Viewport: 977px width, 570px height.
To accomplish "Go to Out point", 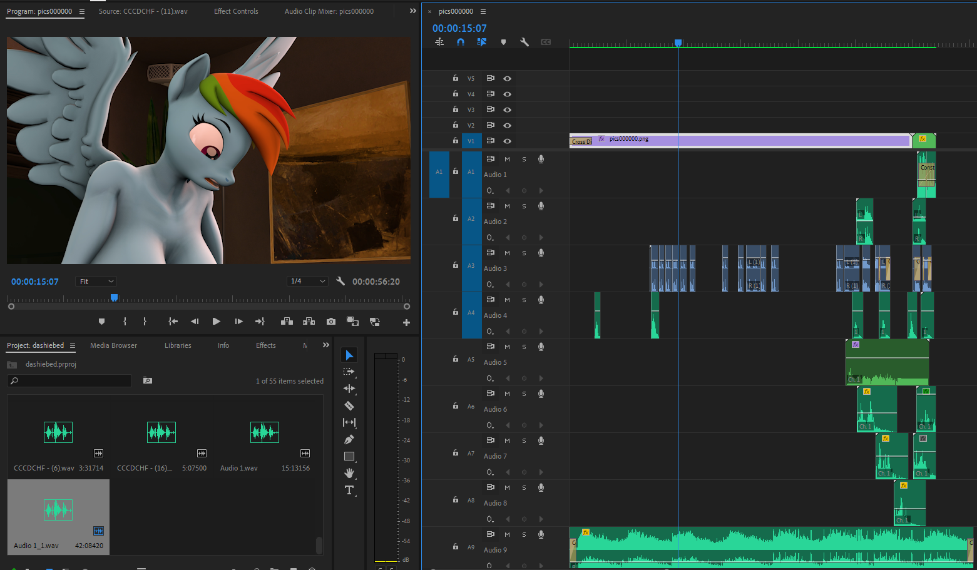I will pyautogui.click(x=260, y=322).
